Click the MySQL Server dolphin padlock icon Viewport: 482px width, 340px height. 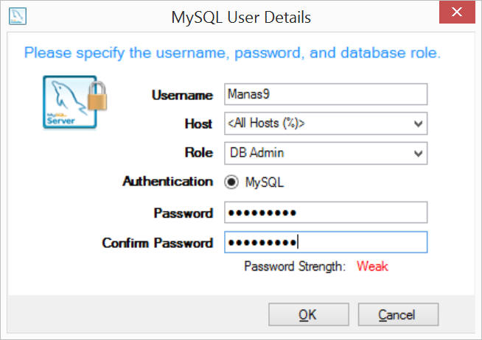tap(74, 102)
